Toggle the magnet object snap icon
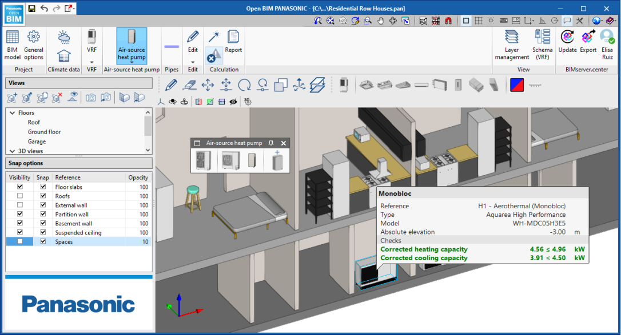Image resolution: width=621 pixels, height=335 pixels. [448, 21]
